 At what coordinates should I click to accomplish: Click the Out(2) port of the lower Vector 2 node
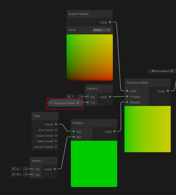pos(55,169)
